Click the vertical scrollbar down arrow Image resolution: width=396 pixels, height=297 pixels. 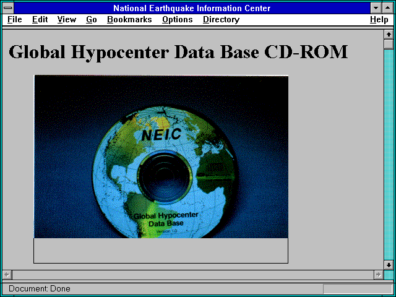click(389, 265)
